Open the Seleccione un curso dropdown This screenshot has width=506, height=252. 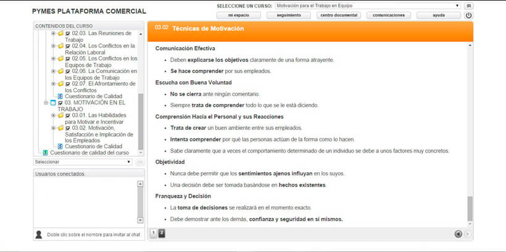(368, 6)
